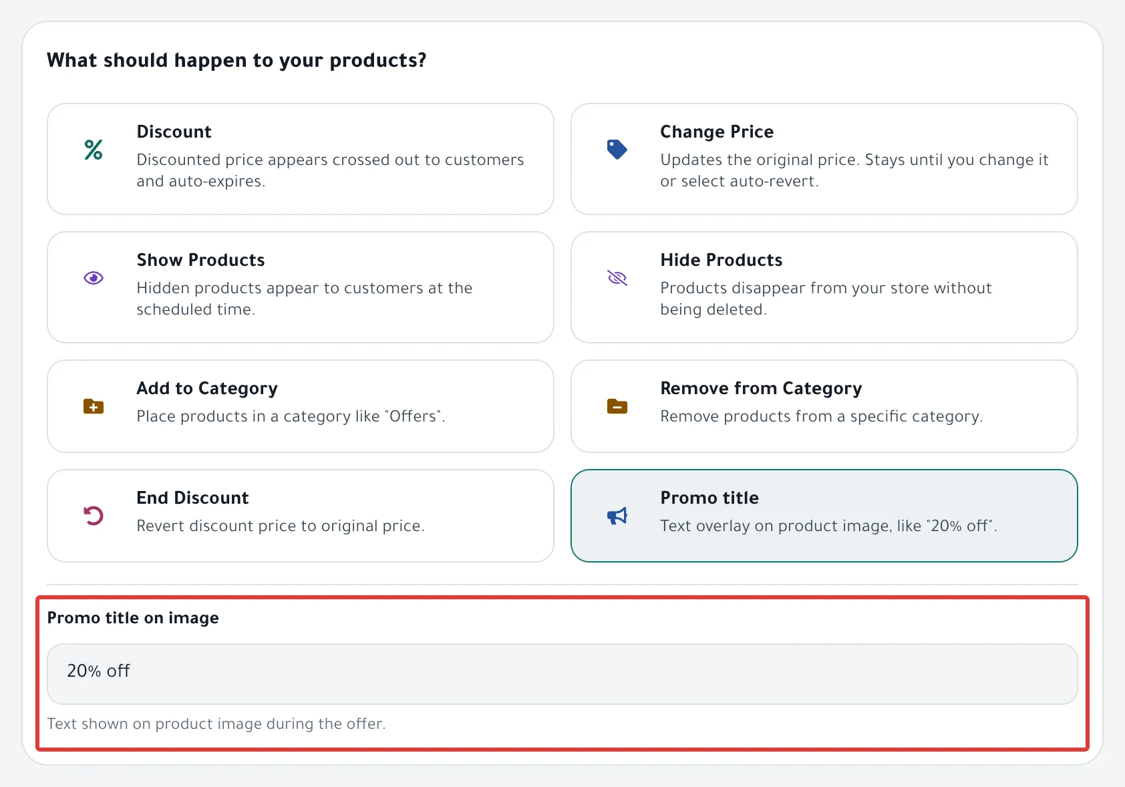Click the megaphone Promo title icon
The width and height of the screenshot is (1125, 787).
tap(617, 516)
